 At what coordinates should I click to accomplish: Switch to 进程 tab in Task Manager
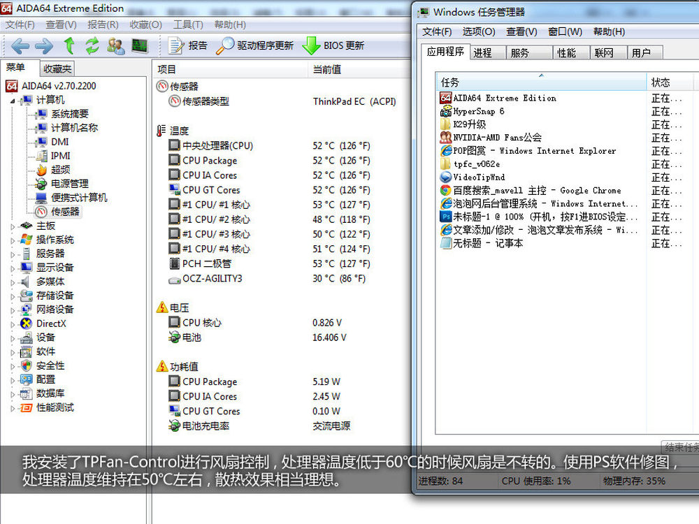pos(487,53)
